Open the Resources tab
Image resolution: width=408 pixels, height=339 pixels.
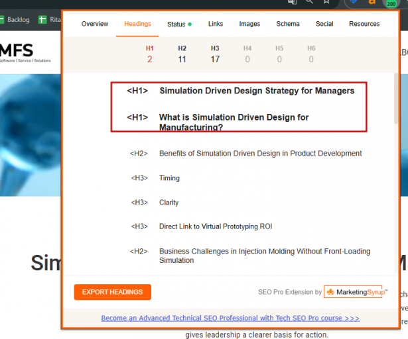coord(364,24)
